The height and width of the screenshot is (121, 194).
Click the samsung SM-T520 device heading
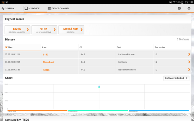(x=17, y=120)
